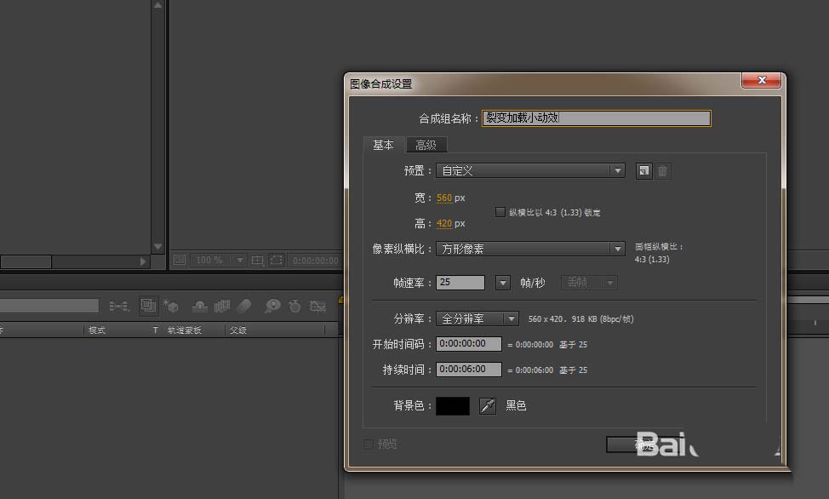Enable motion blur icon in timeline
The image size is (829, 499).
[x=244, y=306]
